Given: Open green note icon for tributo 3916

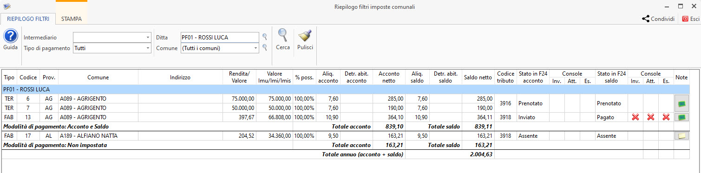Looking at the screenshot, I should (681, 103).
